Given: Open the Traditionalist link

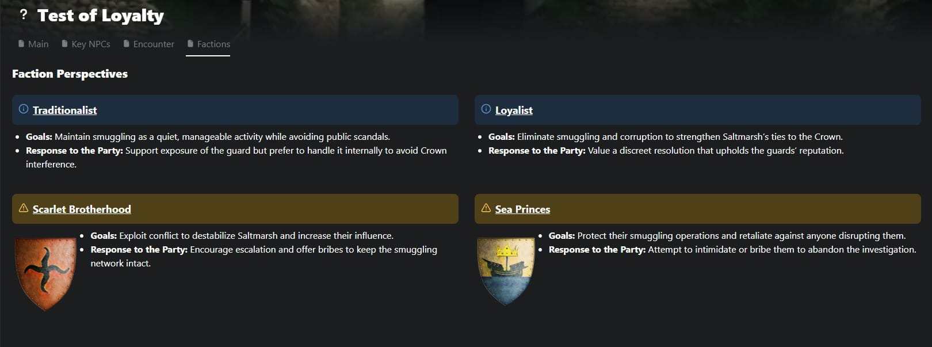Looking at the screenshot, I should [64, 110].
